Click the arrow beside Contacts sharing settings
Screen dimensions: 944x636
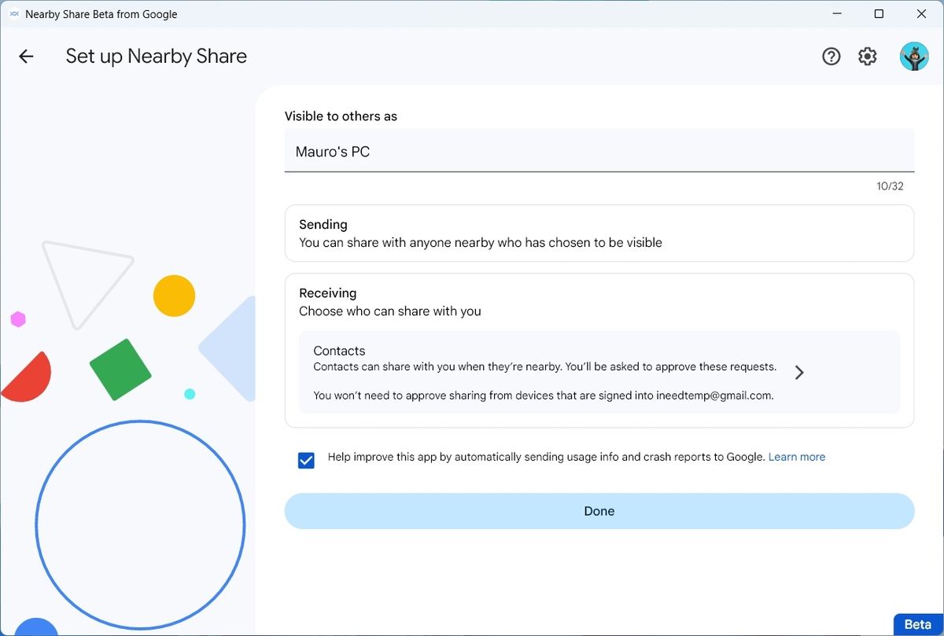coord(799,372)
